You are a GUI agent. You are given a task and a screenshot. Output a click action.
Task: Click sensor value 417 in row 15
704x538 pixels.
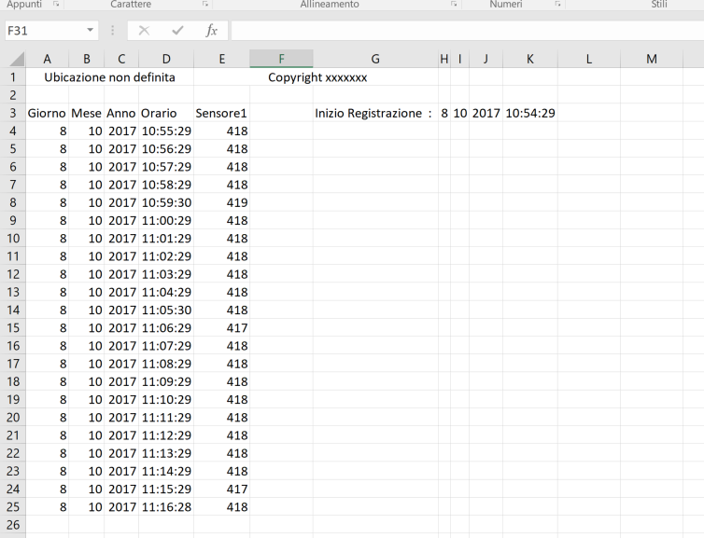pyautogui.click(x=222, y=327)
